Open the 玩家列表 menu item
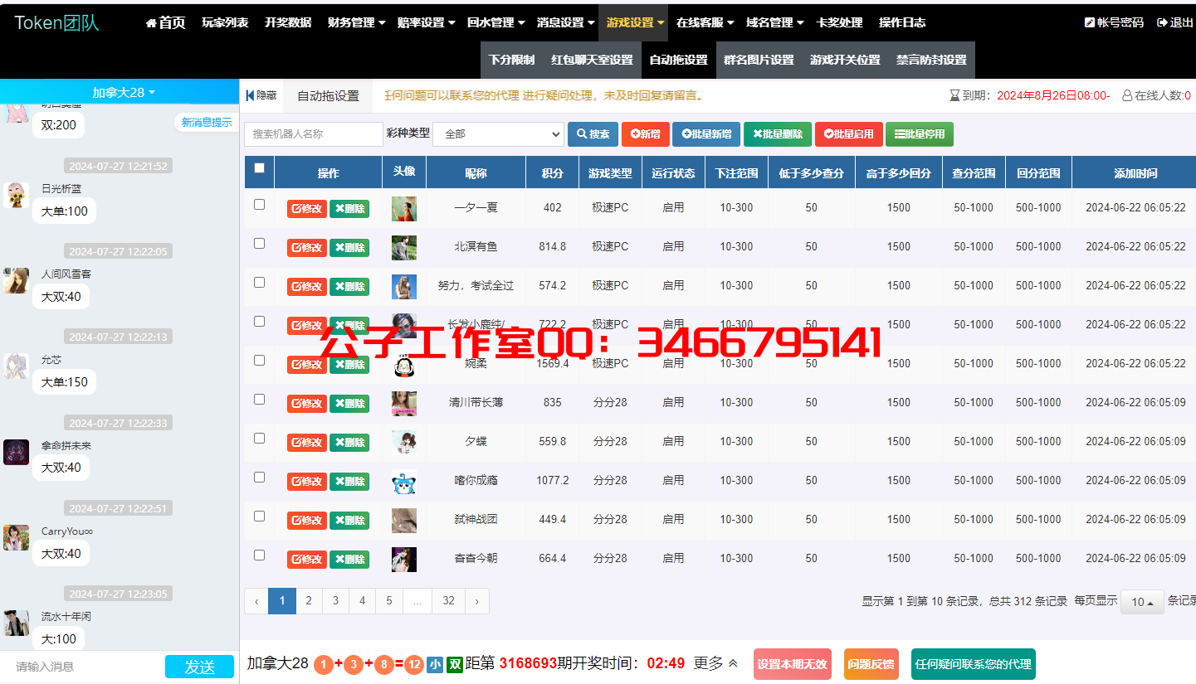Image resolution: width=1196 pixels, height=684 pixels. pos(225,22)
